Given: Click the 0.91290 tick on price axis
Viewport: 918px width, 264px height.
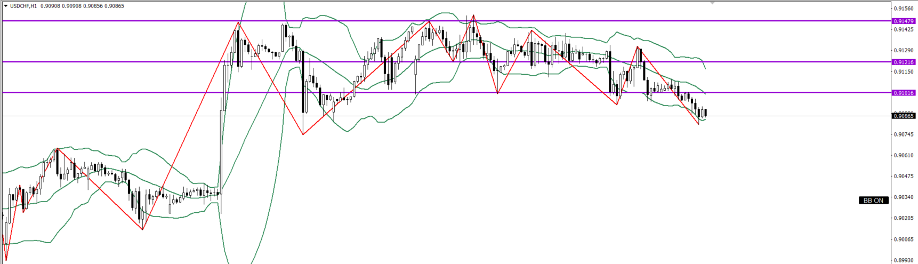Looking at the screenshot, I should pyautogui.click(x=903, y=51).
